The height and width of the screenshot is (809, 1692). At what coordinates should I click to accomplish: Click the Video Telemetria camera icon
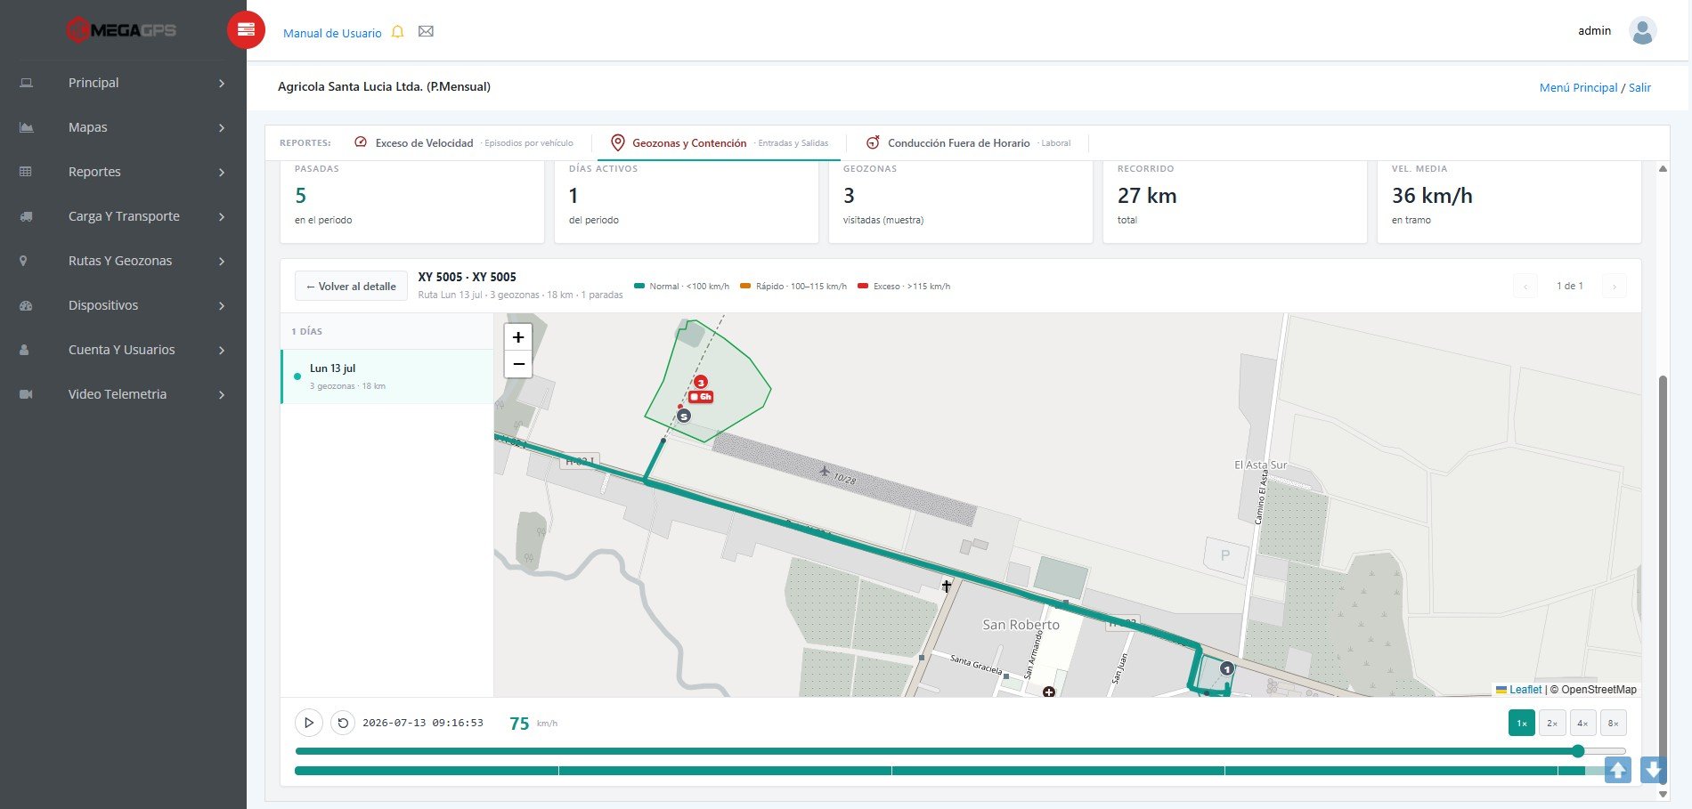(26, 394)
